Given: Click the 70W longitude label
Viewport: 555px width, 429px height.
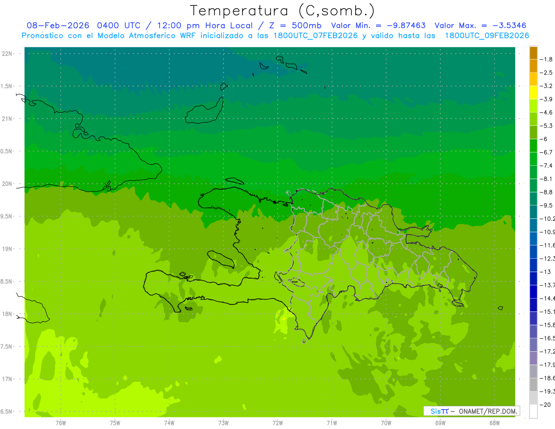Looking at the screenshot, I should pos(386,423).
